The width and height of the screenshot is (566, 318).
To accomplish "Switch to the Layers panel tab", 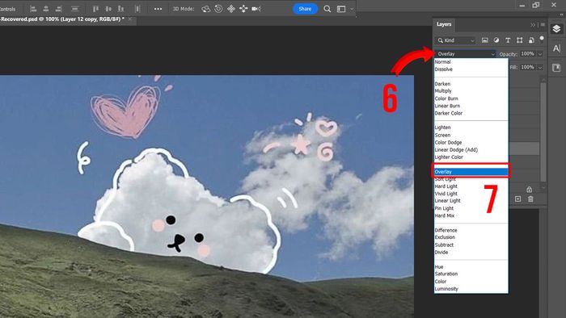I will pos(444,24).
